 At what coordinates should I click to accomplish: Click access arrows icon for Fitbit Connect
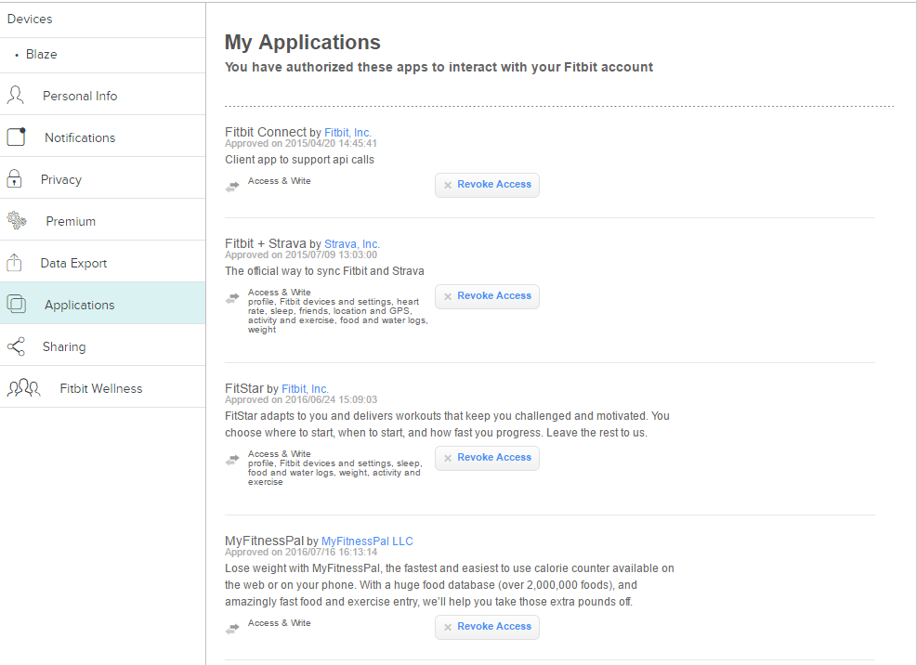[x=232, y=187]
